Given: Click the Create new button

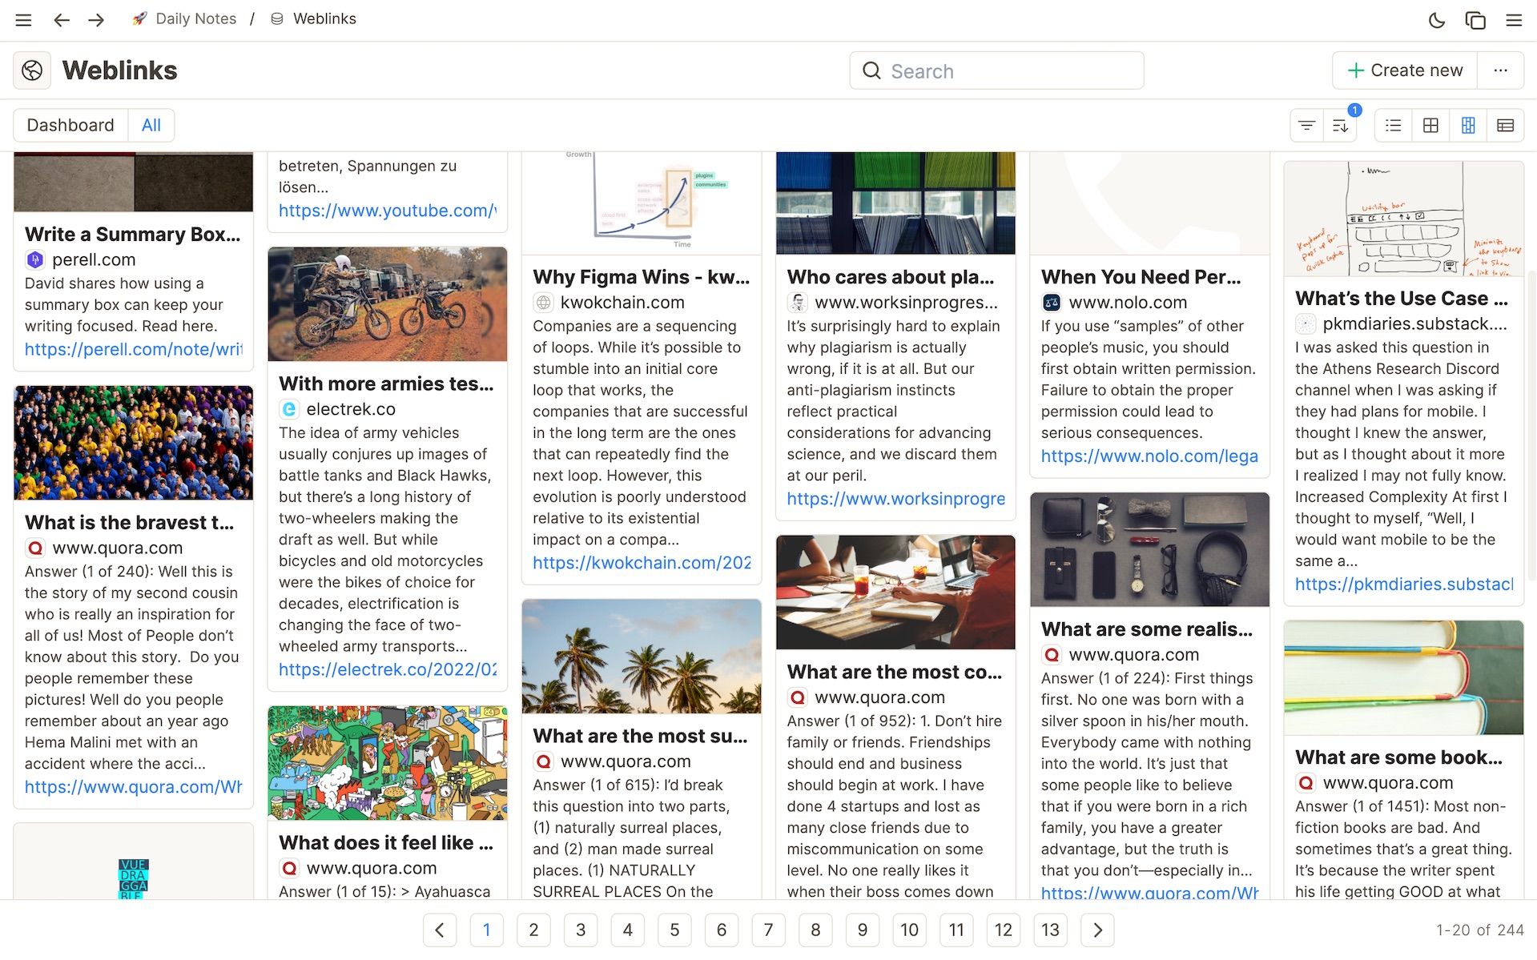Looking at the screenshot, I should (1403, 70).
